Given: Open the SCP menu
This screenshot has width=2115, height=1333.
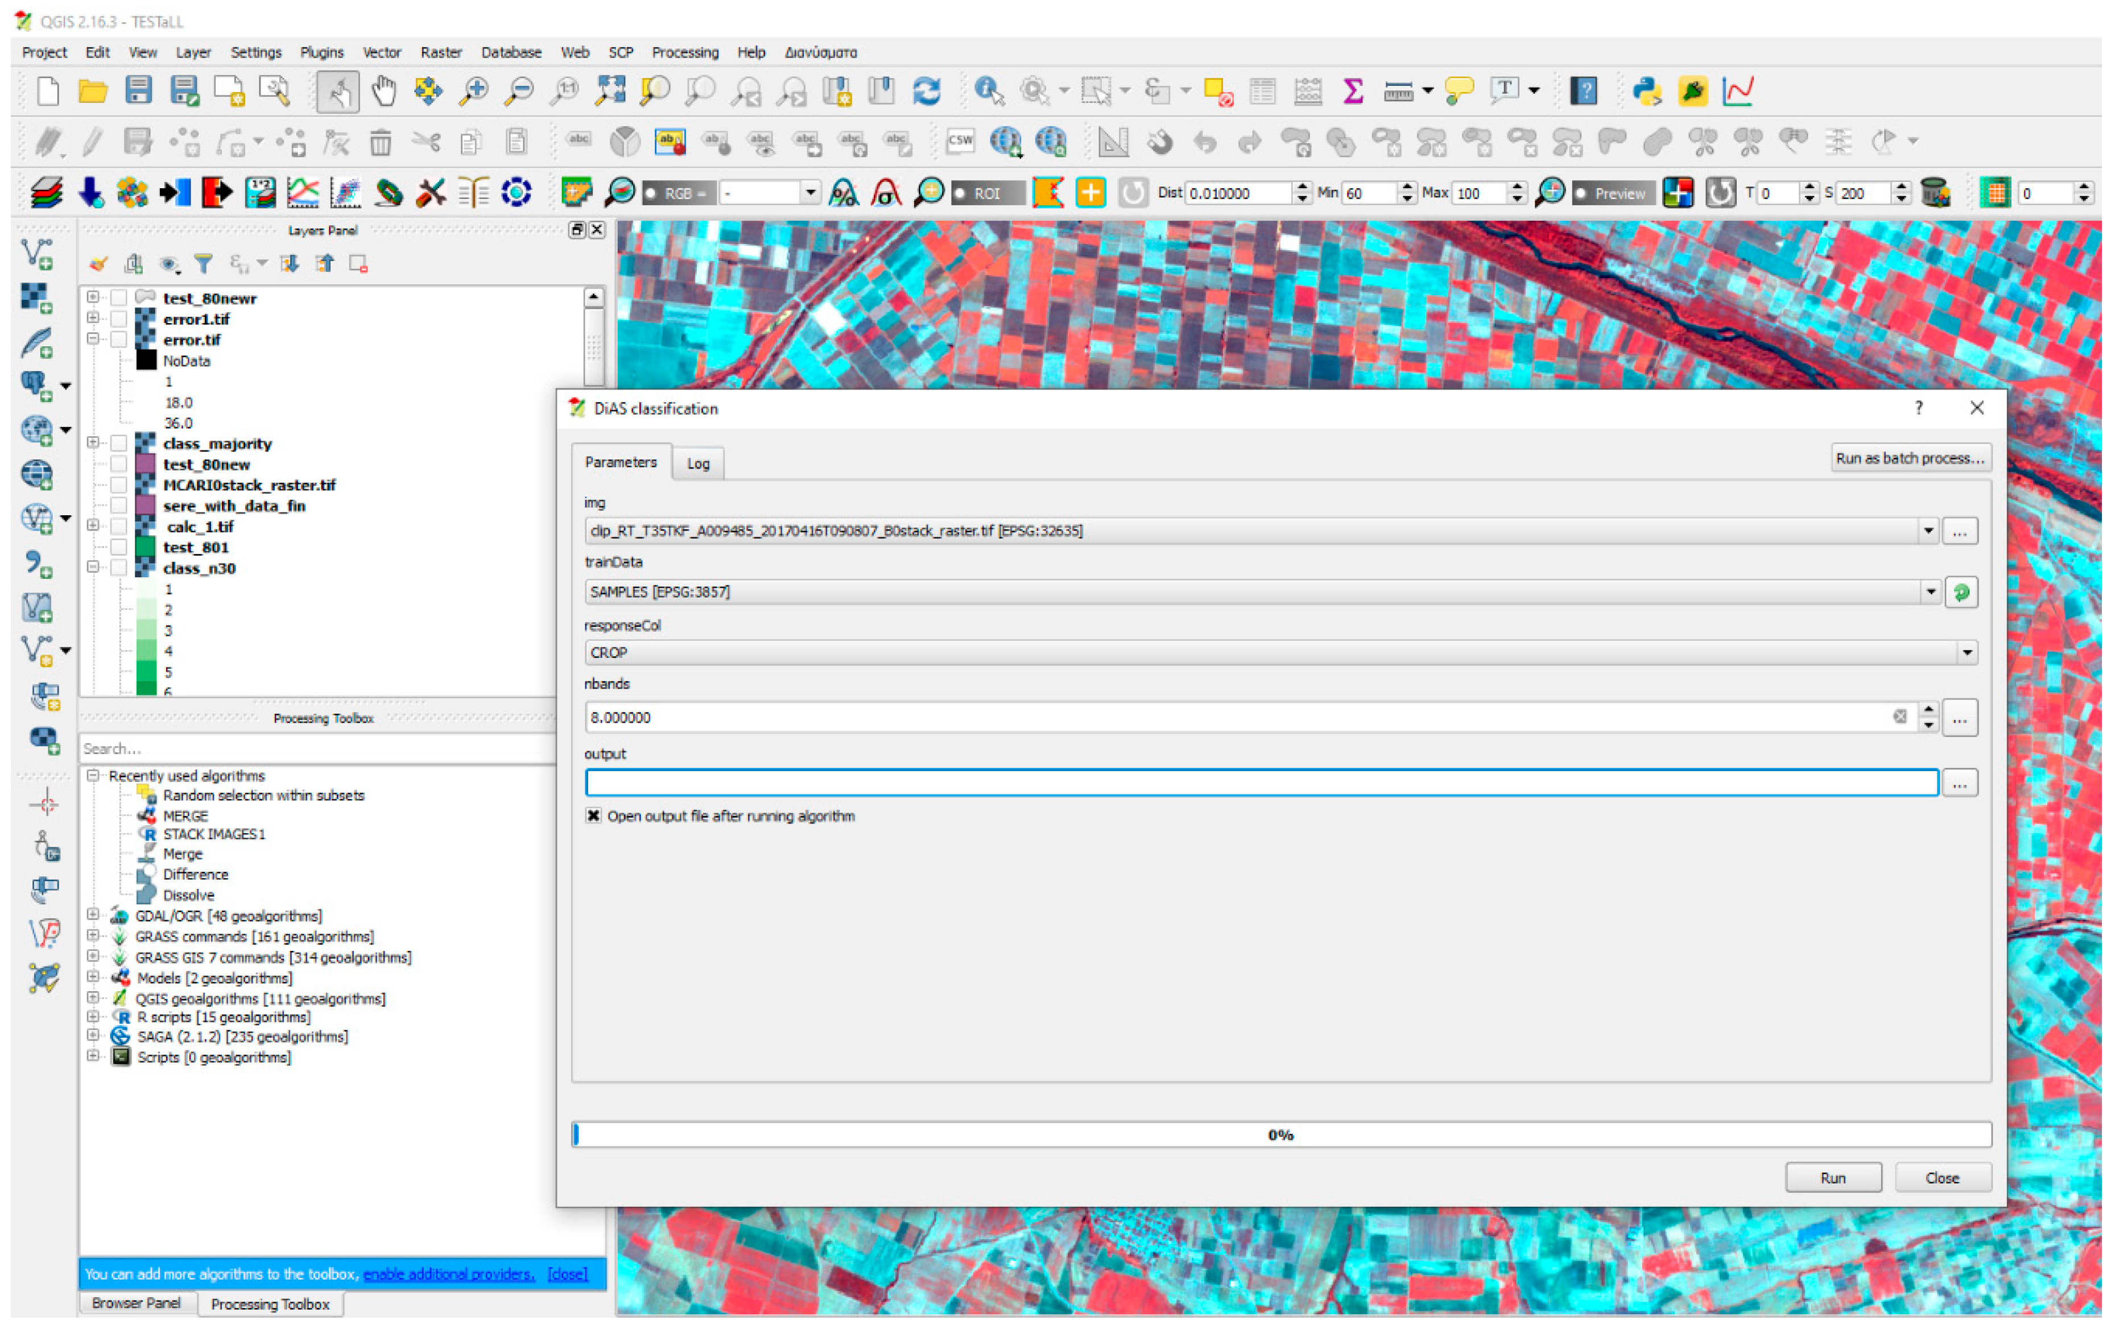Looking at the screenshot, I should tap(621, 52).
